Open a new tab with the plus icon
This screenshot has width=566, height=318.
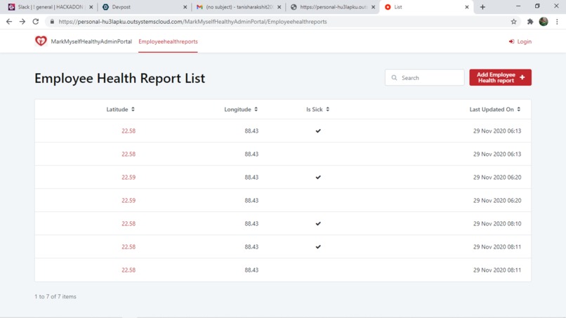click(x=482, y=7)
